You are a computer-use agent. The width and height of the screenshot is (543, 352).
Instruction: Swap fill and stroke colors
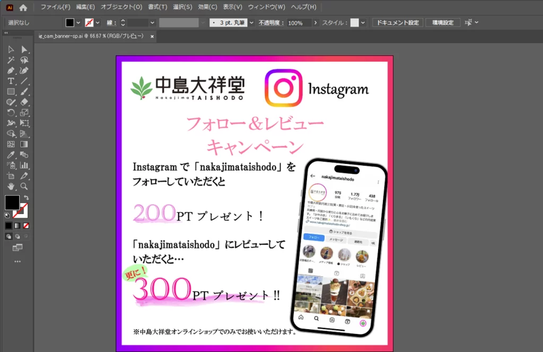tap(27, 198)
